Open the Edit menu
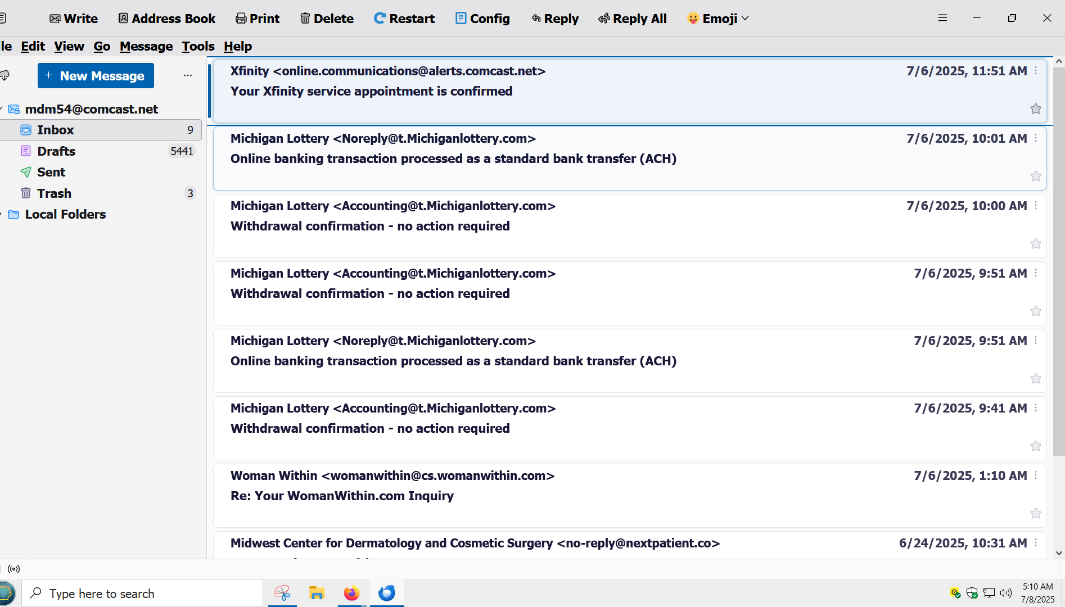The height and width of the screenshot is (607, 1065). [33, 46]
